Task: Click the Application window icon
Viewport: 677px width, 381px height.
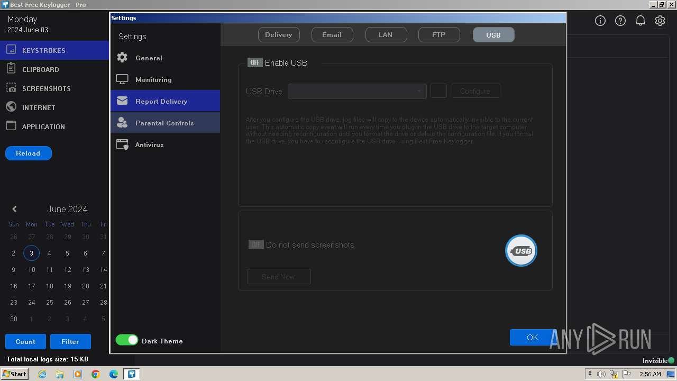Action: (x=11, y=126)
